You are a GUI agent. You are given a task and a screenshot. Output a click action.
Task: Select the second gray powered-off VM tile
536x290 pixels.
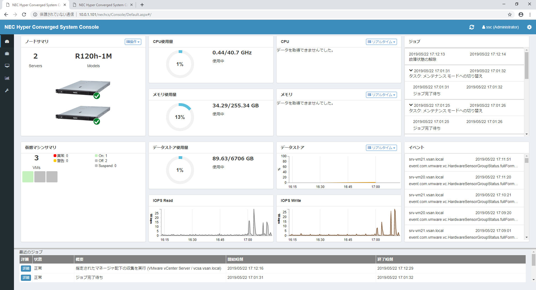point(52,177)
